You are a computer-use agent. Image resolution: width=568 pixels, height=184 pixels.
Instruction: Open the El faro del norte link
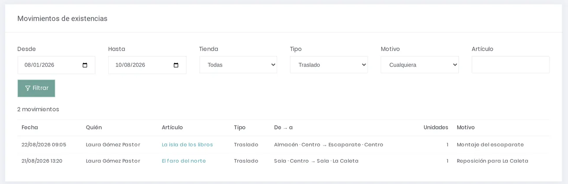point(184,161)
